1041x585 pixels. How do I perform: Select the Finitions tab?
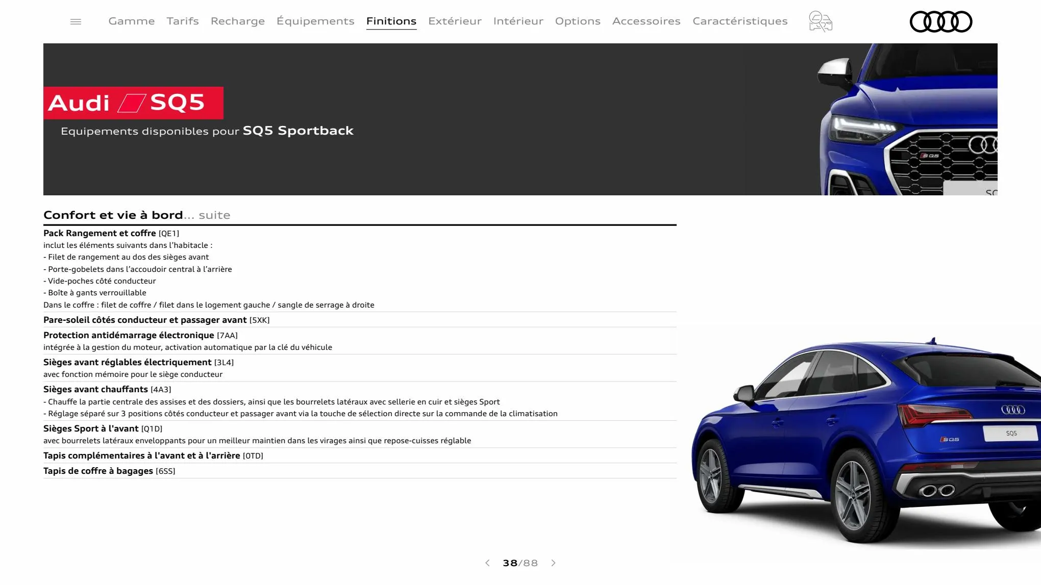(x=391, y=21)
